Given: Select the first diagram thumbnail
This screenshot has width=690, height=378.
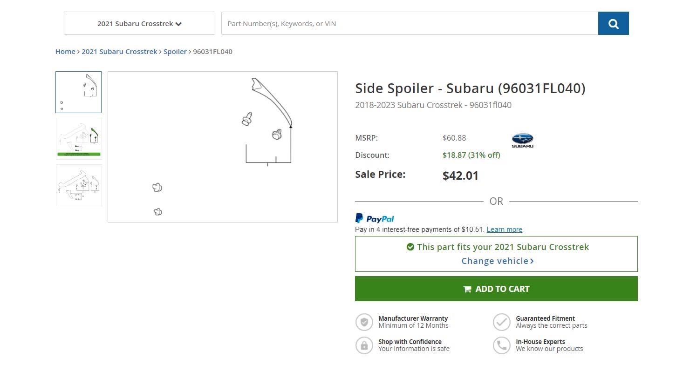Looking at the screenshot, I should pos(78,92).
